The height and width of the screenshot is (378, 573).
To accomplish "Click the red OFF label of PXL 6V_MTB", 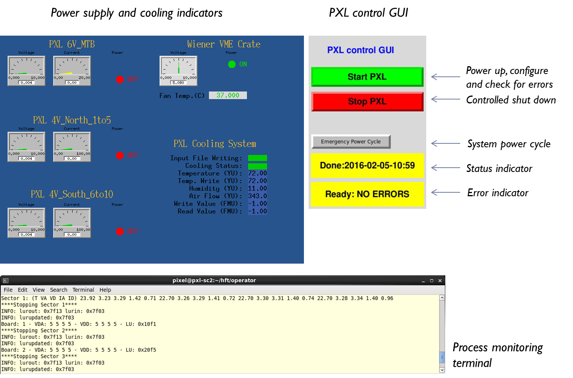I will [133, 80].
